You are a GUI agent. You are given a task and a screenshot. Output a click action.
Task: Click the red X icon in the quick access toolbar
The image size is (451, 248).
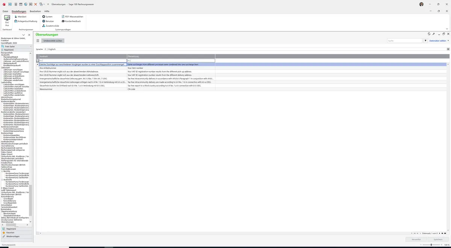point(36,4)
